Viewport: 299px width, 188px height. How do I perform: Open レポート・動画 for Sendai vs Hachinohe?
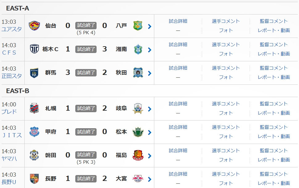[274, 30]
